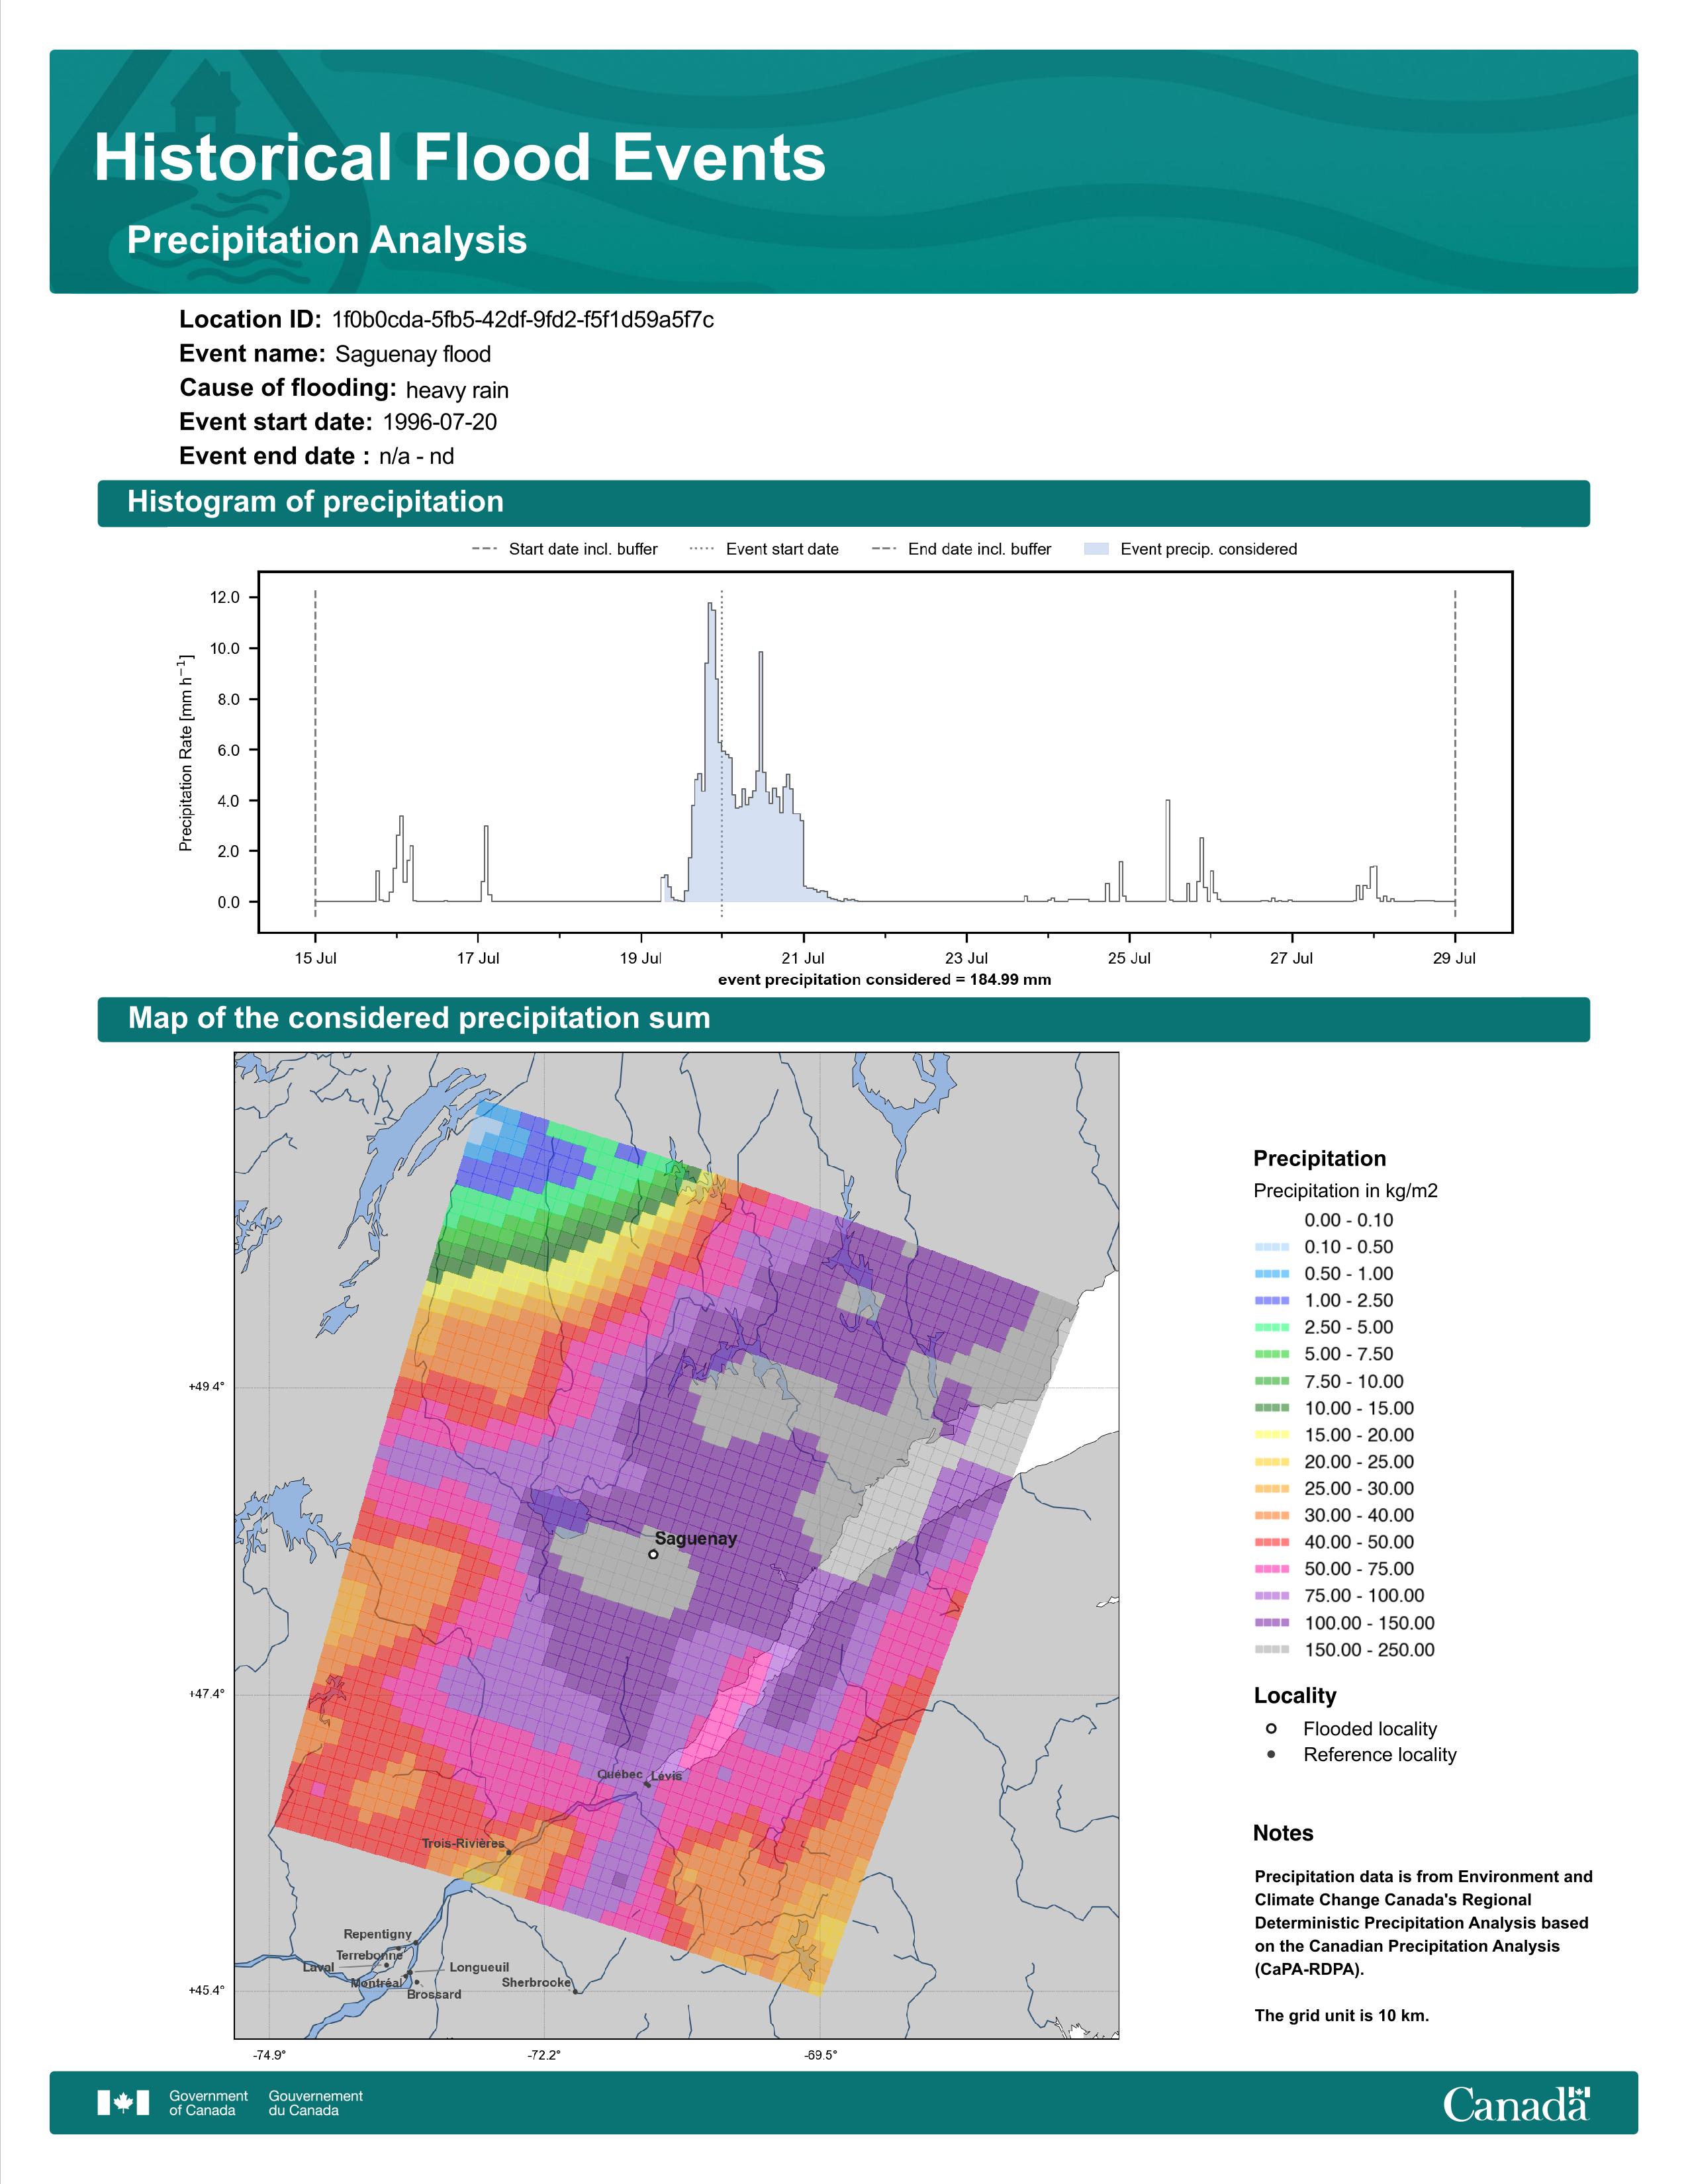The height and width of the screenshot is (2184, 1688).
Task: Click the Historical Flood Events title
Action: pos(460,158)
